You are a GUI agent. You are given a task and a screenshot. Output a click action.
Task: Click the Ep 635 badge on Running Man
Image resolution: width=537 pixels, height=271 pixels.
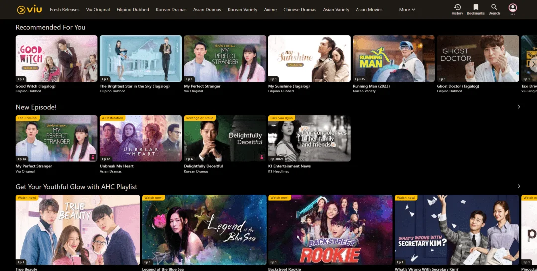tap(360, 79)
